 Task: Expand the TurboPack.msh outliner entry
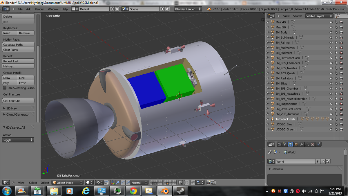point(267,119)
